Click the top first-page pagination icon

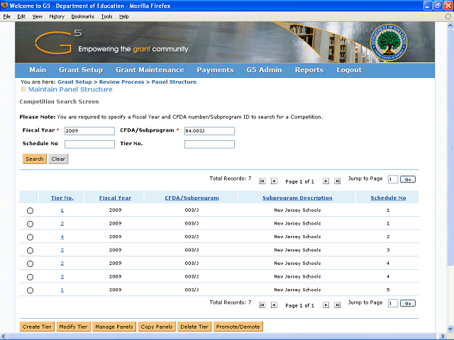(262, 181)
